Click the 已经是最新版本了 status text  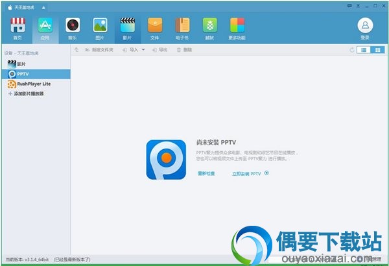[x=72, y=260]
